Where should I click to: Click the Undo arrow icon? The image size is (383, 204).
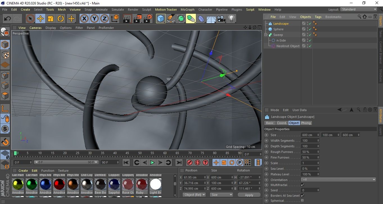click(7, 19)
